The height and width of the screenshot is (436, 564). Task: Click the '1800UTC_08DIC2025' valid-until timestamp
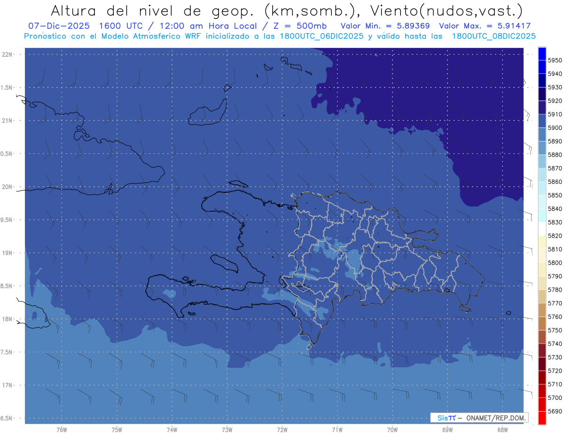[493, 36]
